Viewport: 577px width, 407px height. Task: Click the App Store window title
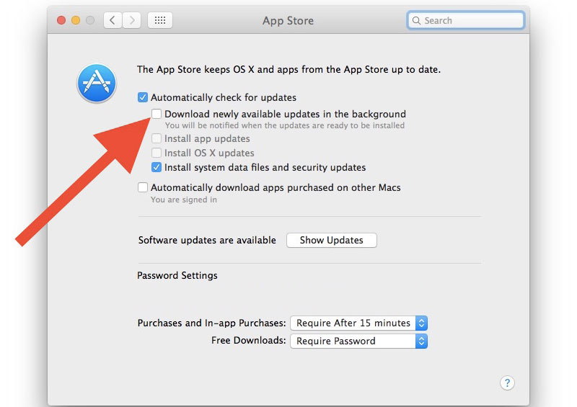click(288, 21)
